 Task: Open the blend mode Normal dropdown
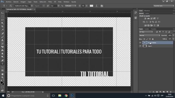150,35
